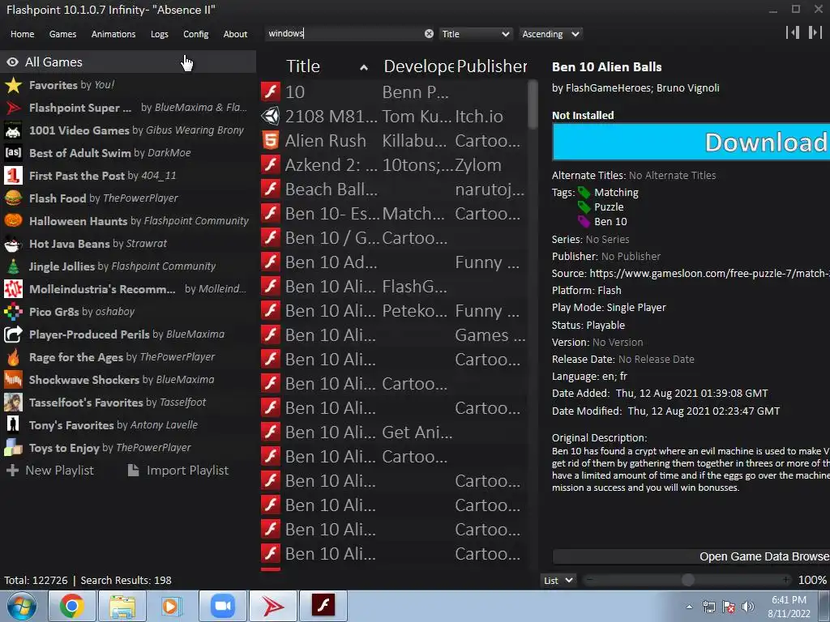Open the Favorites star playlist icon
The width and height of the screenshot is (830, 622).
click(13, 84)
